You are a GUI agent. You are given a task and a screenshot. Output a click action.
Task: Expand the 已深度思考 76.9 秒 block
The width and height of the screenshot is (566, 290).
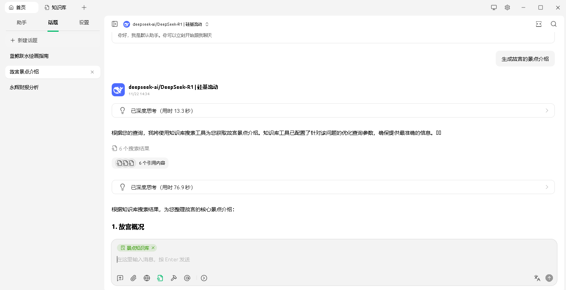coord(333,187)
